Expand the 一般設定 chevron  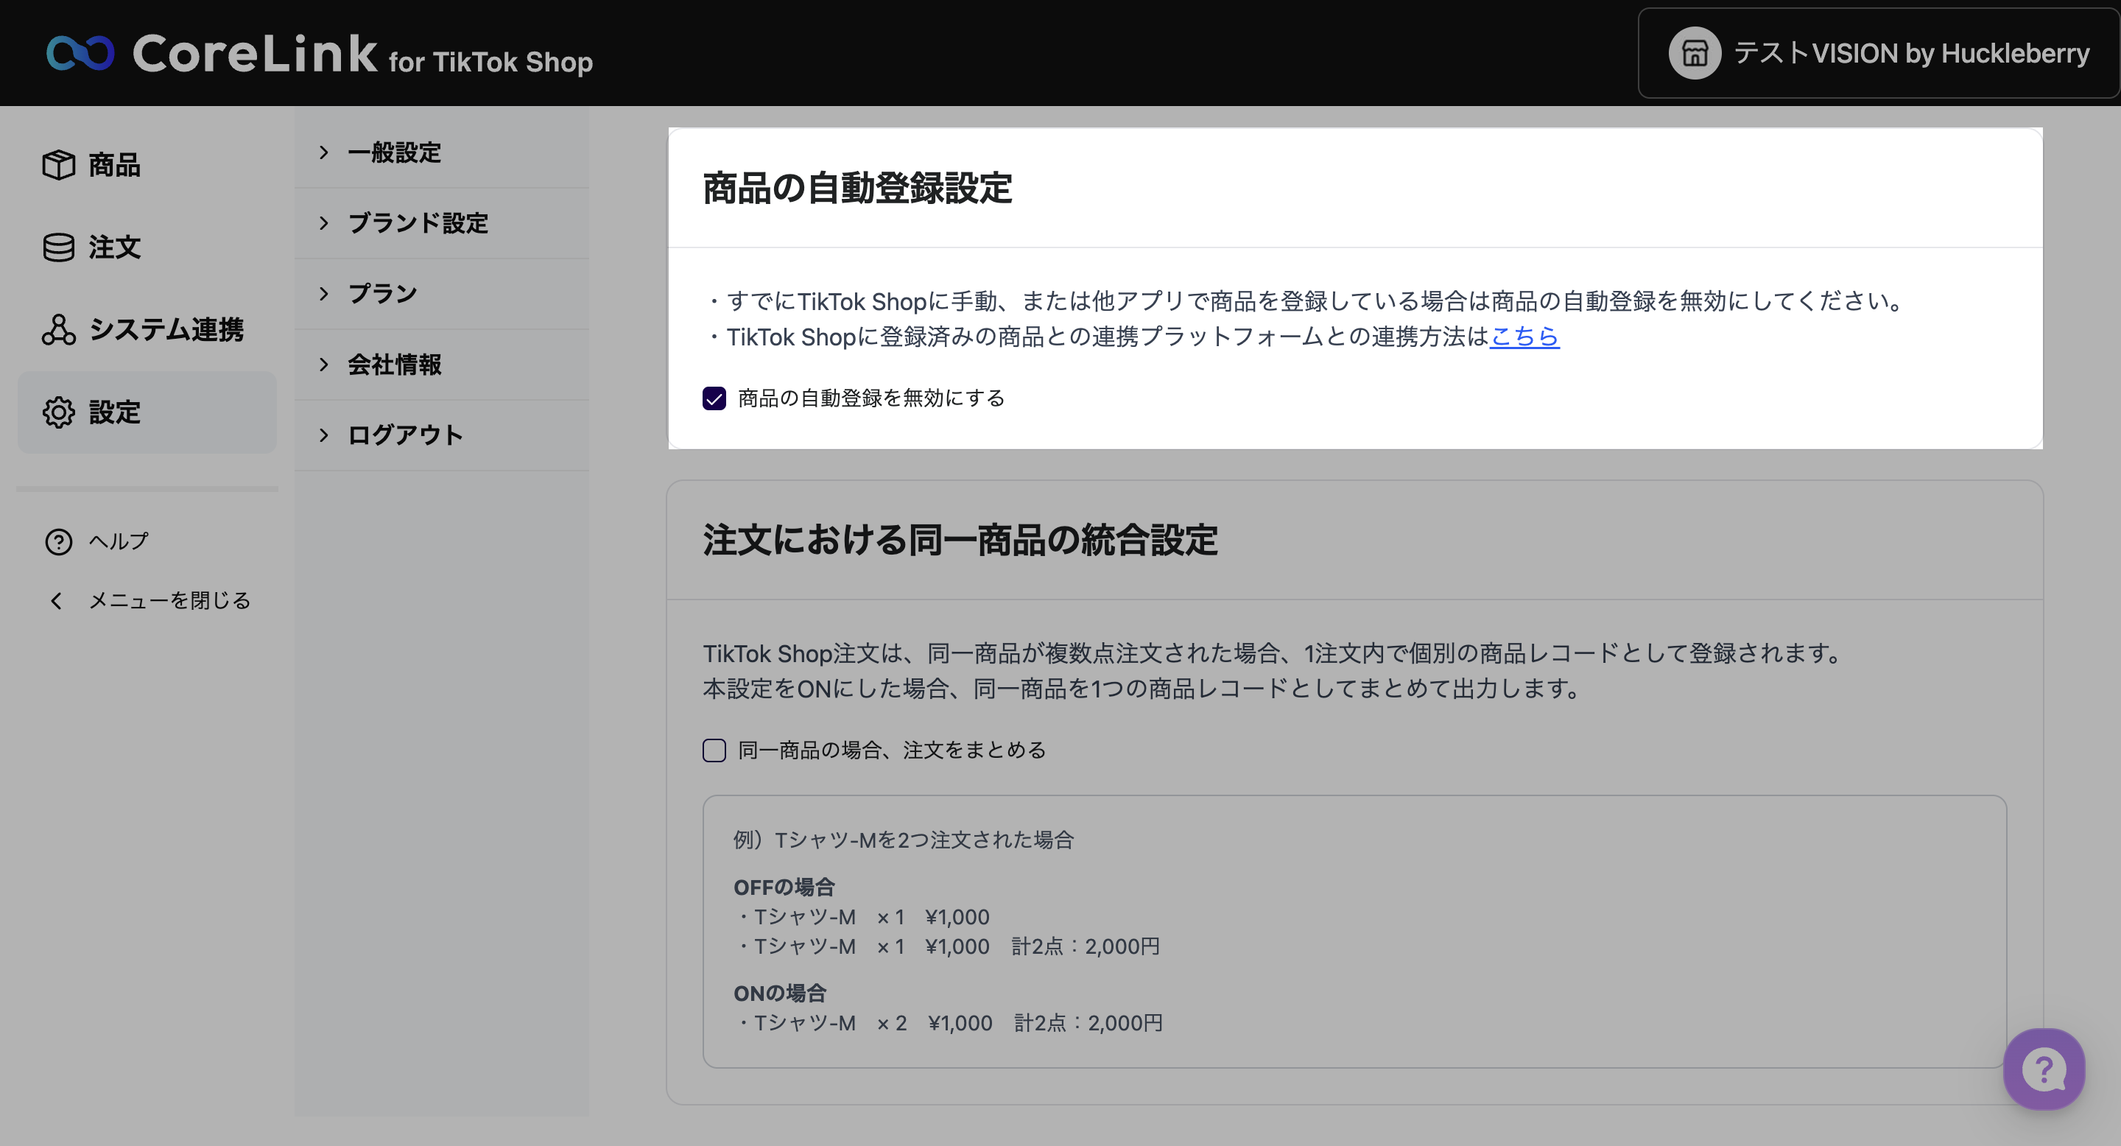323,152
